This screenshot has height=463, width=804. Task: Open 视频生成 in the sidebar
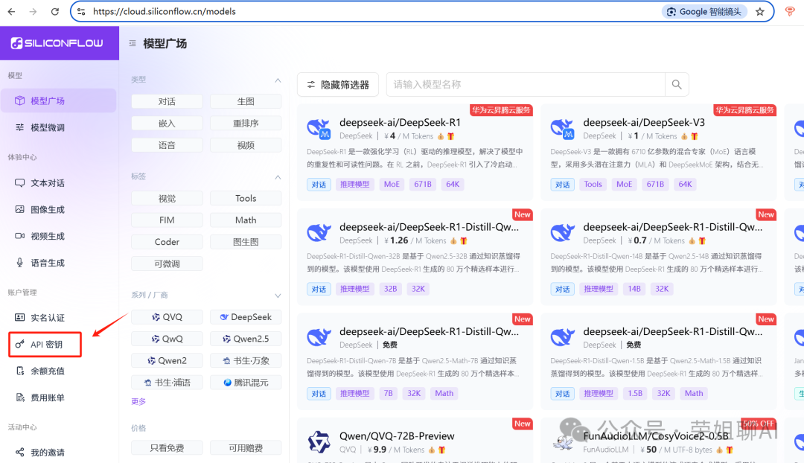59,237
